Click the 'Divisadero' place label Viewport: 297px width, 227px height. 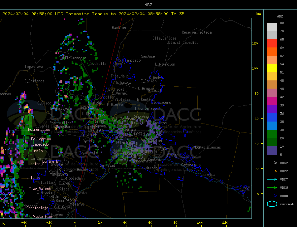tap(161, 102)
